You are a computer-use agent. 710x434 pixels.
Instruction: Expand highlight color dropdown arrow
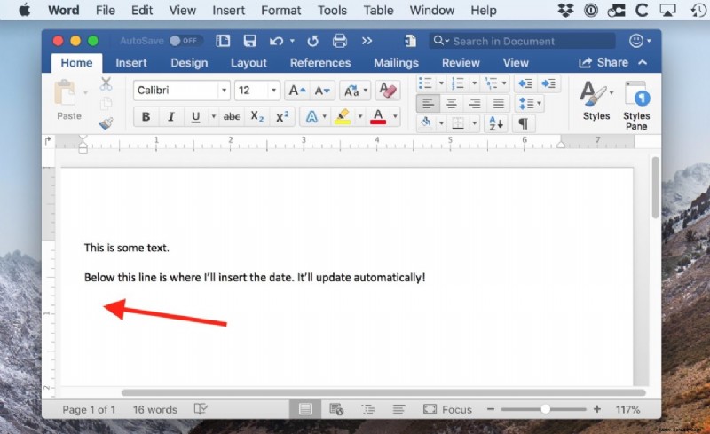360,117
